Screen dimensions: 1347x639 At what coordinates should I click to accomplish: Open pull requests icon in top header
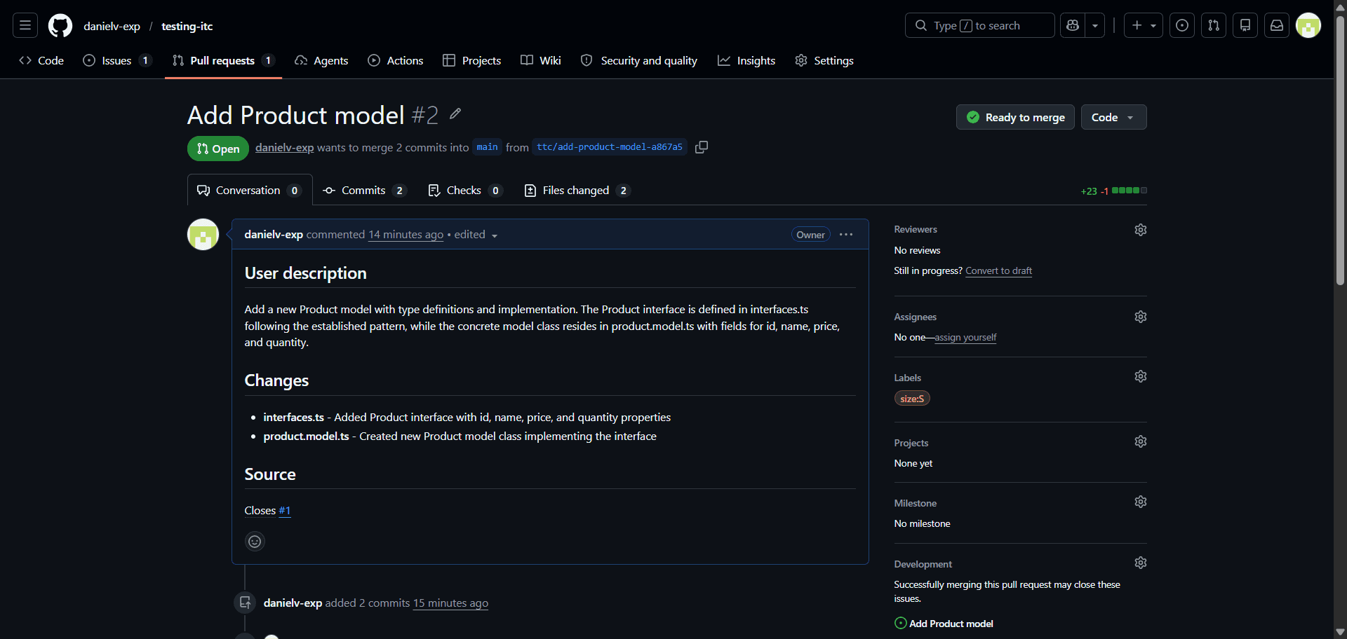[1214, 26]
